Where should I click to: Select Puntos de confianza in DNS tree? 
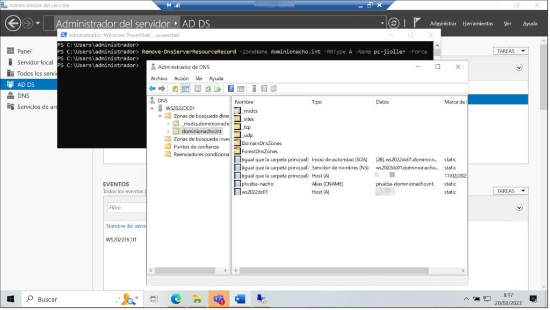196,147
